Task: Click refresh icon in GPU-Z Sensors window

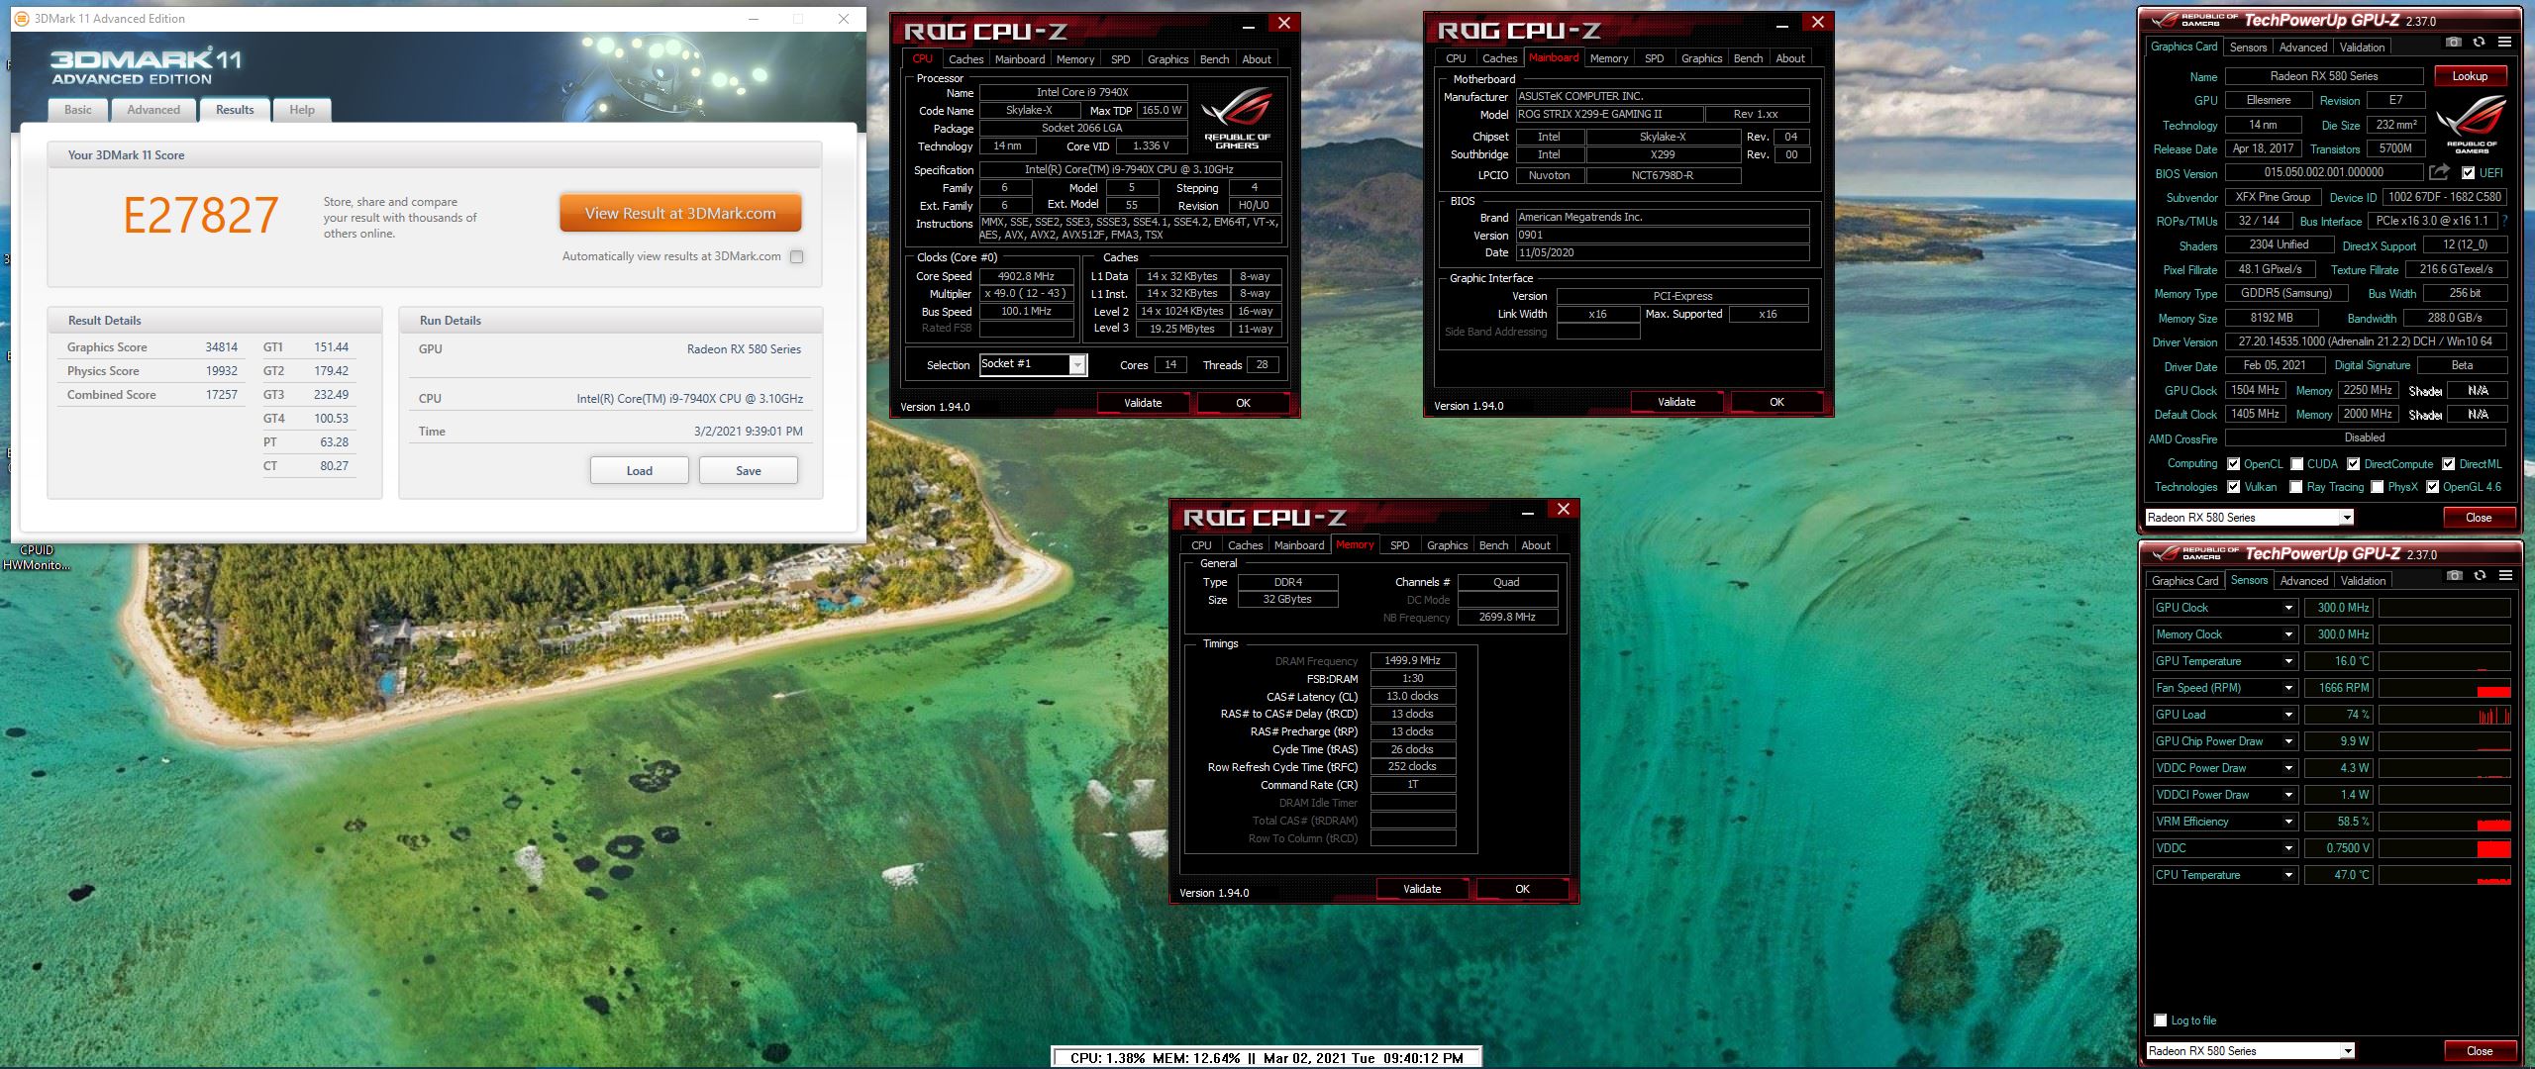Action: click(2480, 576)
